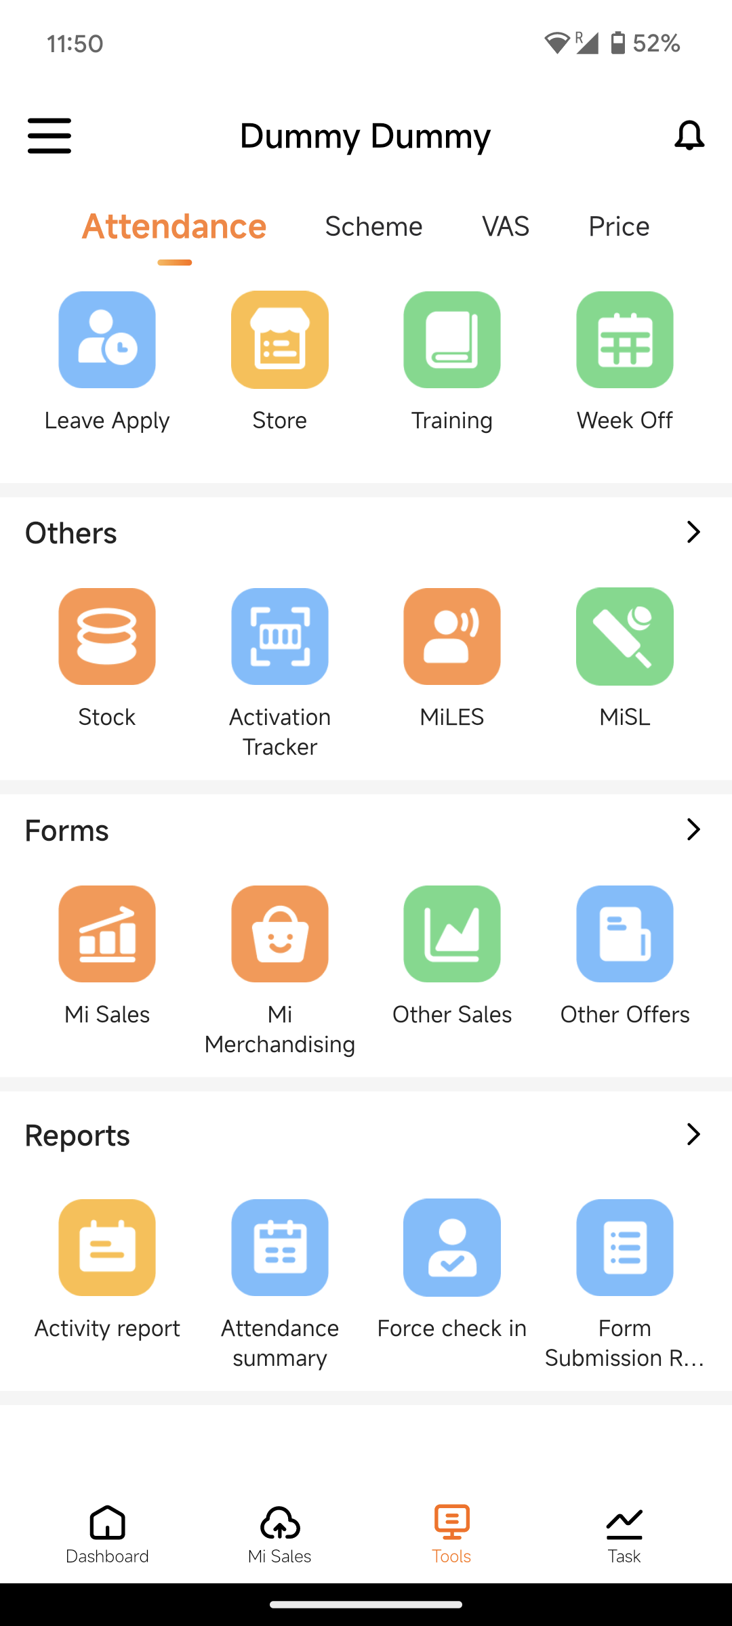Launch the Training module icon
Image resolution: width=732 pixels, height=1626 pixels.
[x=452, y=340]
